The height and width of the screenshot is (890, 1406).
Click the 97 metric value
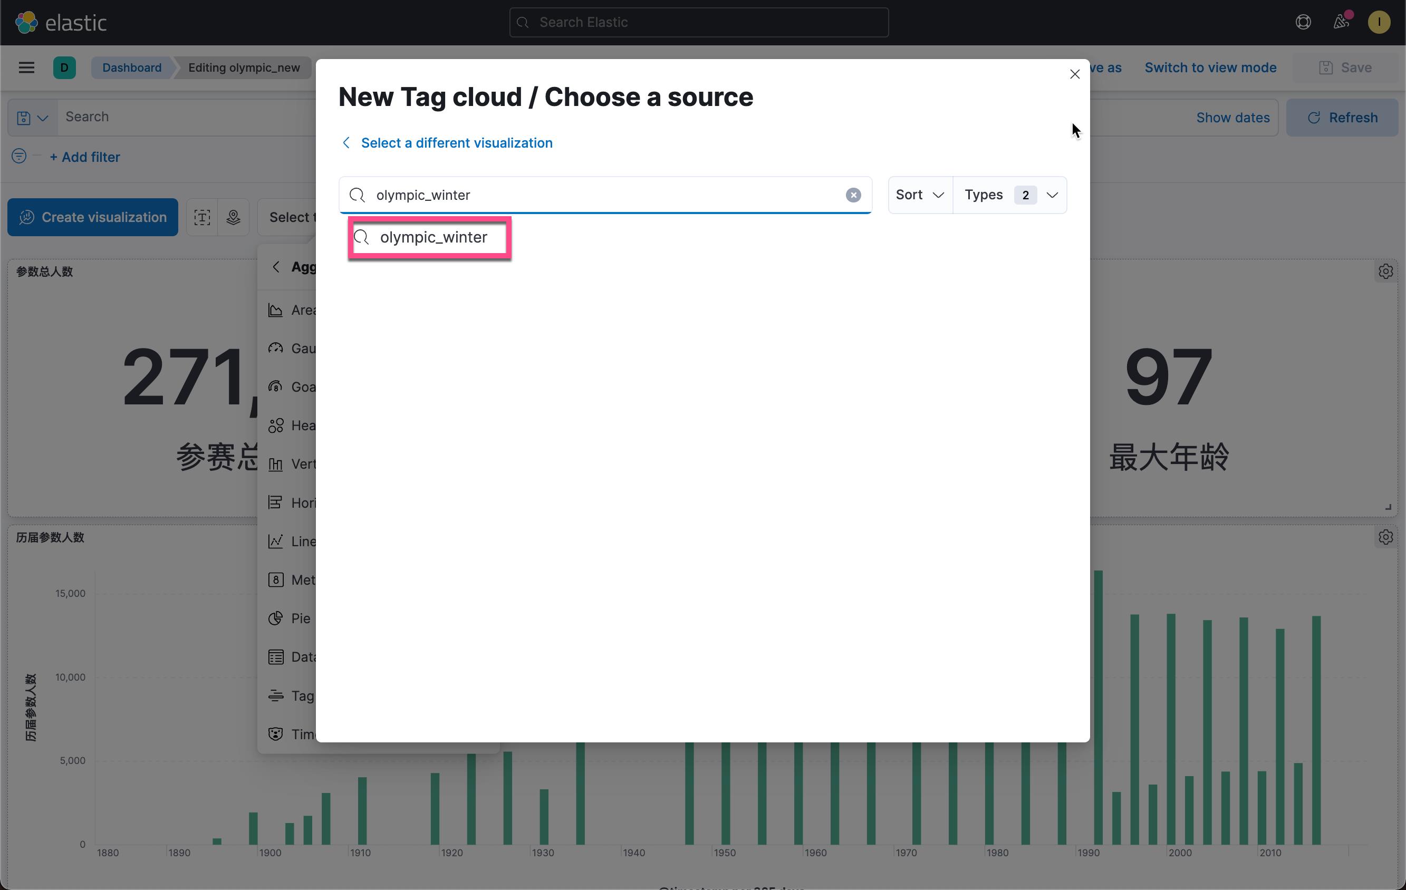pyautogui.click(x=1168, y=376)
